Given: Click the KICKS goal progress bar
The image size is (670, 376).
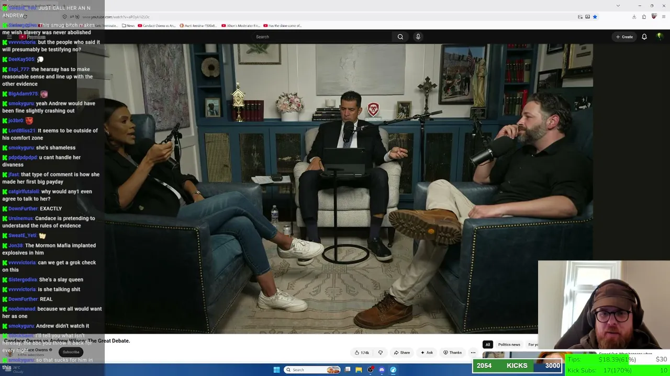Looking at the screenshot, I should pyautogui.click(x=517, y=366).
